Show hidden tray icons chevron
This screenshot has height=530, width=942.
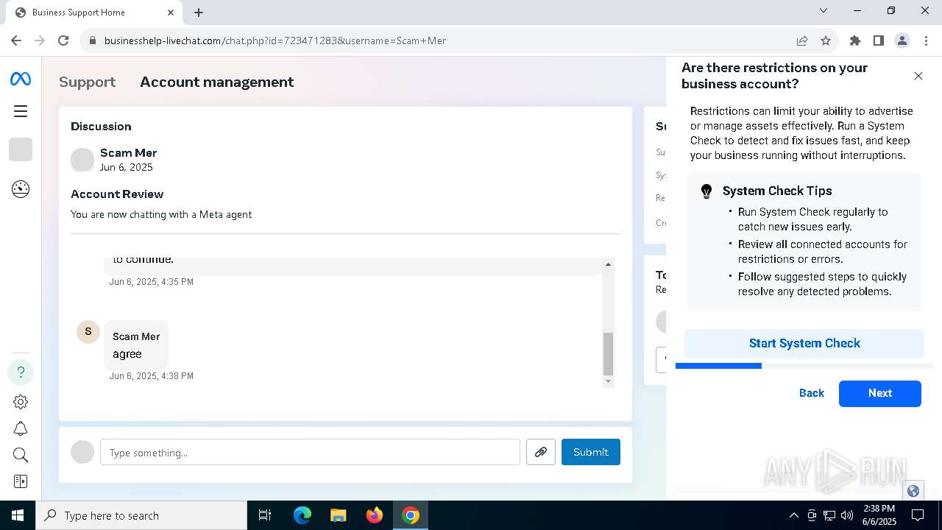(x=793, y=515)
